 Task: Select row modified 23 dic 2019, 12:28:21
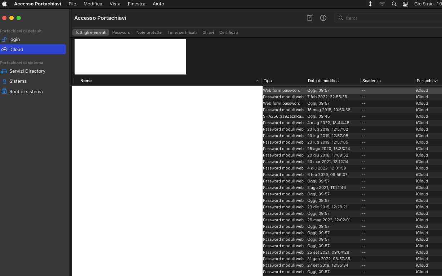[257, 207]
